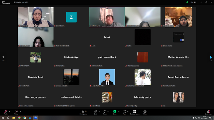This screenshot has width=214, height=120.
Task: Open the first Chrome taskbar icon
Action: click(19, 118)
